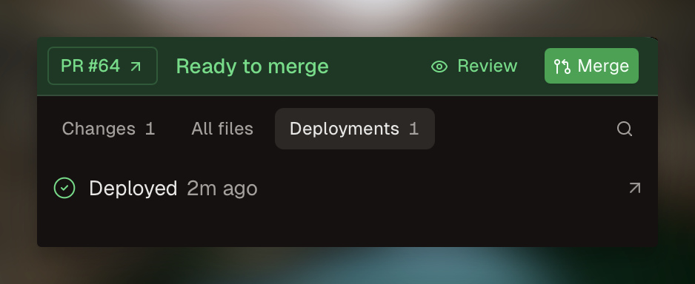Switch to the Changes tab

coord(109,129)
